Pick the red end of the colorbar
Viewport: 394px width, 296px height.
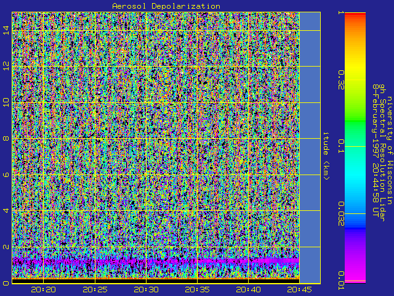355,15
